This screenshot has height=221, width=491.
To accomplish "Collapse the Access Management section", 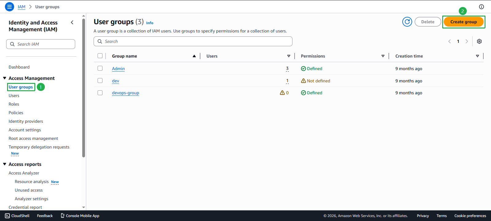I will click(x=5, y=78).
